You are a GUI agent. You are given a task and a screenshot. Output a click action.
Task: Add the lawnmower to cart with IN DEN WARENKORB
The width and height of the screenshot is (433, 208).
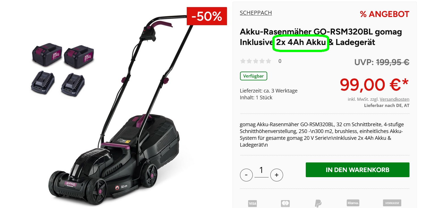point(357,170)
